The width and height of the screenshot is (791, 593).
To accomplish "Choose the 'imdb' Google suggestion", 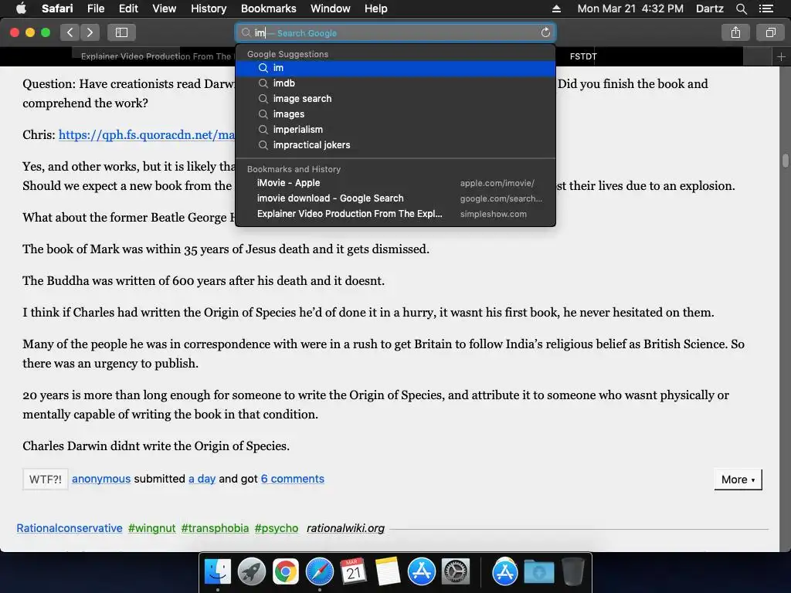I will (x=395, y=83).
